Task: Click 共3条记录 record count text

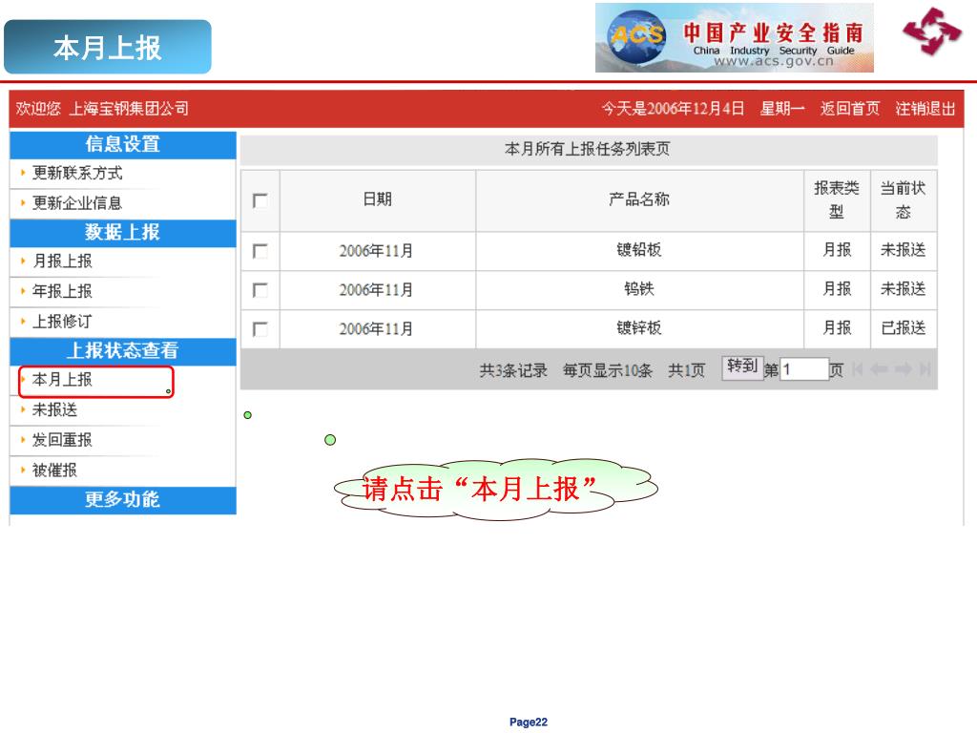Action: coord(513,371)
